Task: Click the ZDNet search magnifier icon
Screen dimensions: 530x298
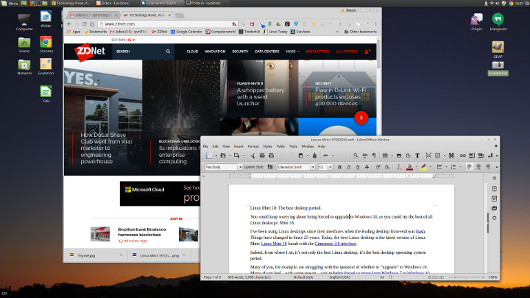Action: [x=168, y=52]
